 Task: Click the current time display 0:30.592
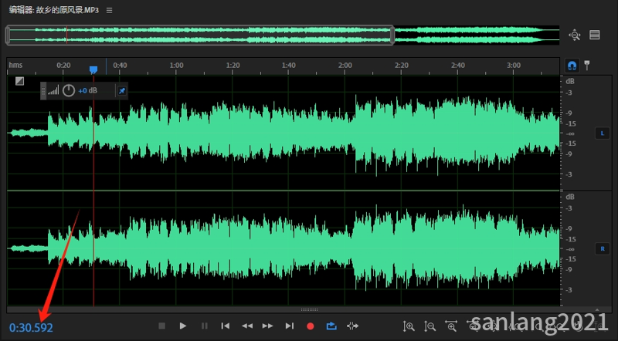point(32,328)
